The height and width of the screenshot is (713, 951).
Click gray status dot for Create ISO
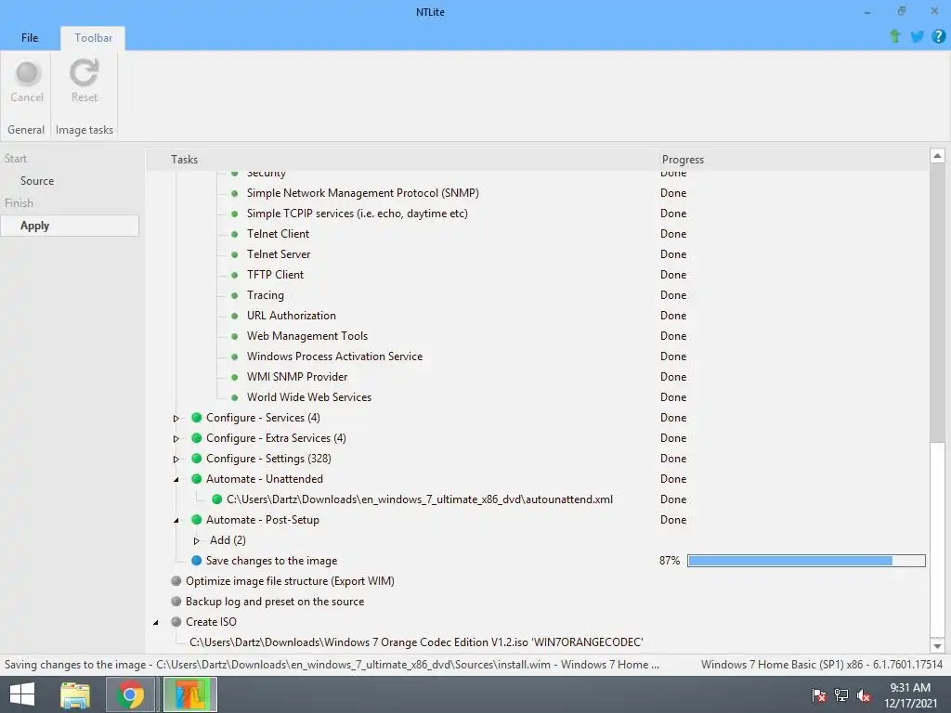176,622
